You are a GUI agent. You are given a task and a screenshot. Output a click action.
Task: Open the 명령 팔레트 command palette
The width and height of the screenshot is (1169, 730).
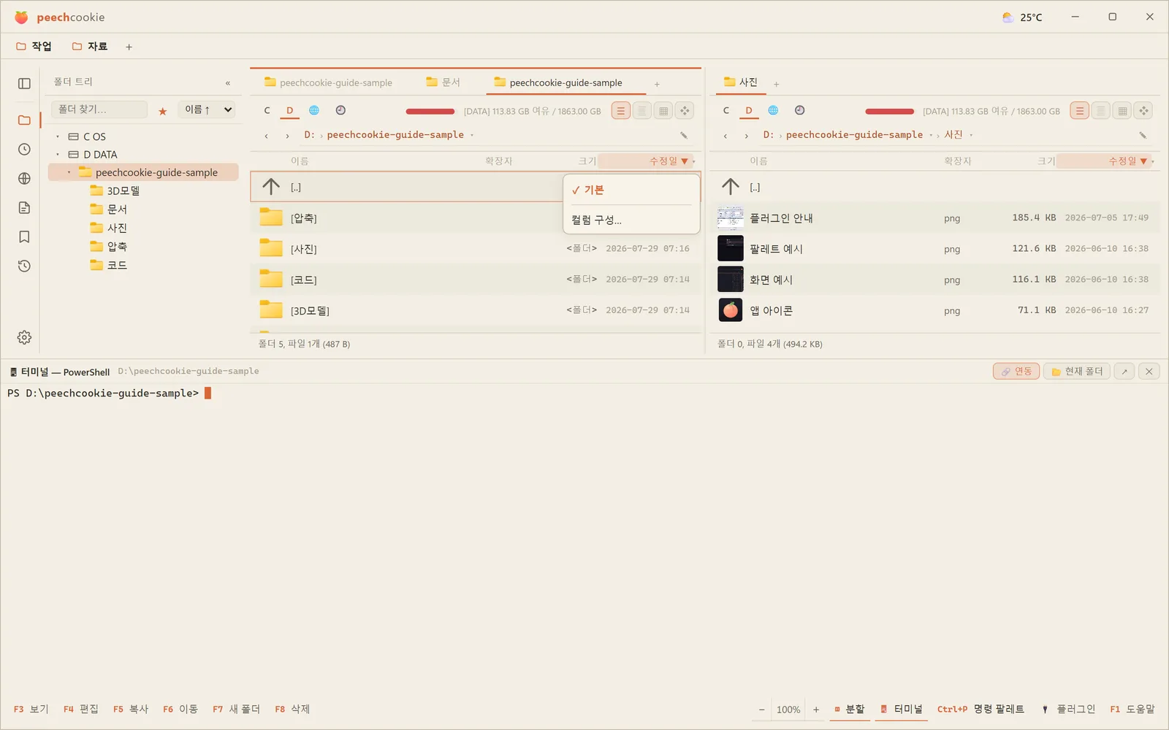point(980,709)
